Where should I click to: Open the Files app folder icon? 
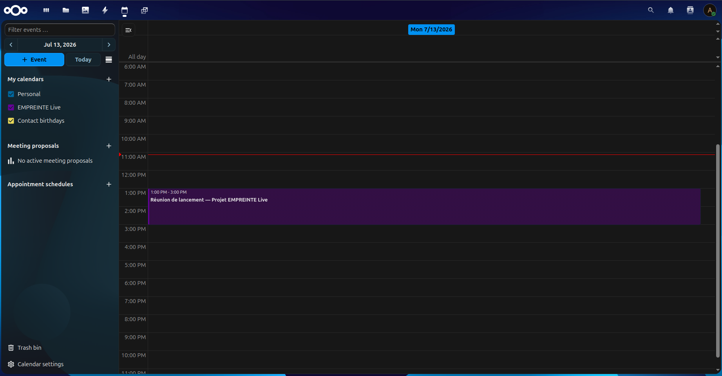tap(66, 10)
